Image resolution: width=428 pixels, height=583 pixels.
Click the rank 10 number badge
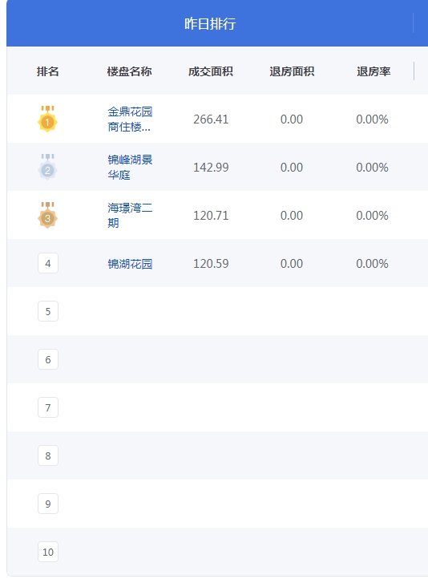[x=48, y=552]
